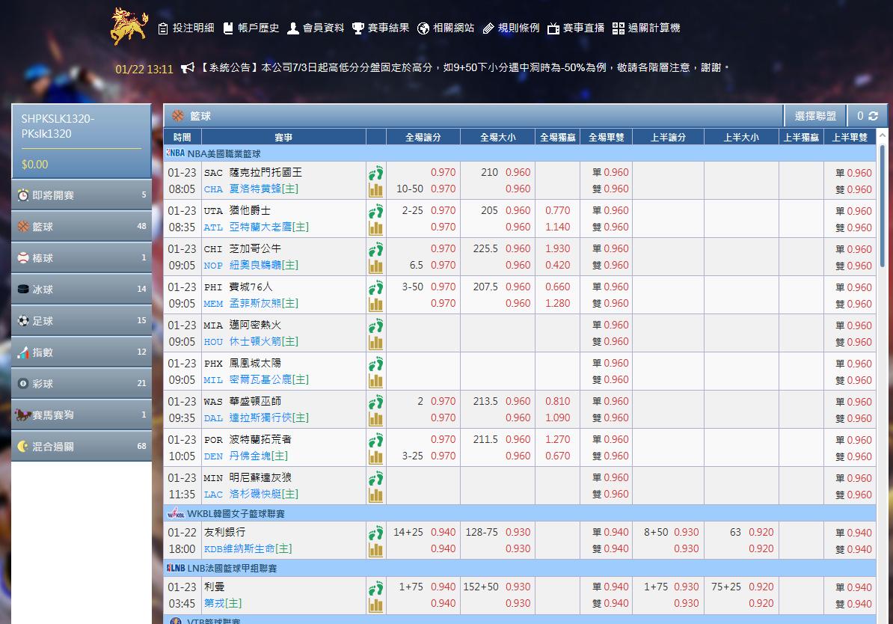Click 1.270 moneyline odds for POR
The width and height of the screenshot is (893, 624).
[x=557, y=439]
